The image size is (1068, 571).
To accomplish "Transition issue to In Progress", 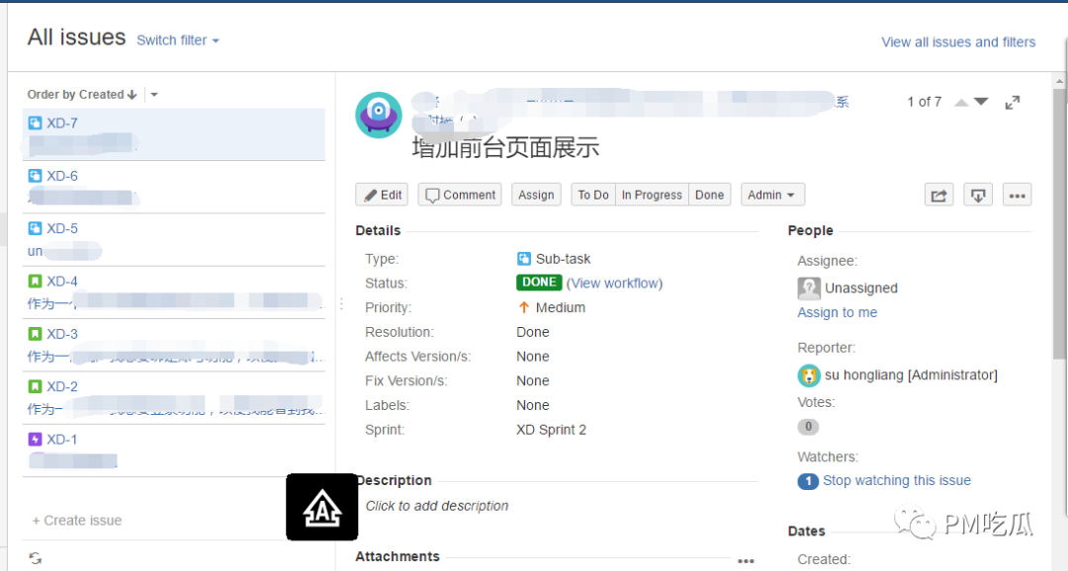I will (x=652, y=195).
